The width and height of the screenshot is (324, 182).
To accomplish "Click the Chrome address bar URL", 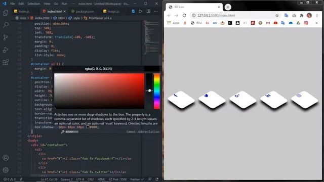I will pyautogui.click(x=216, y=16).
